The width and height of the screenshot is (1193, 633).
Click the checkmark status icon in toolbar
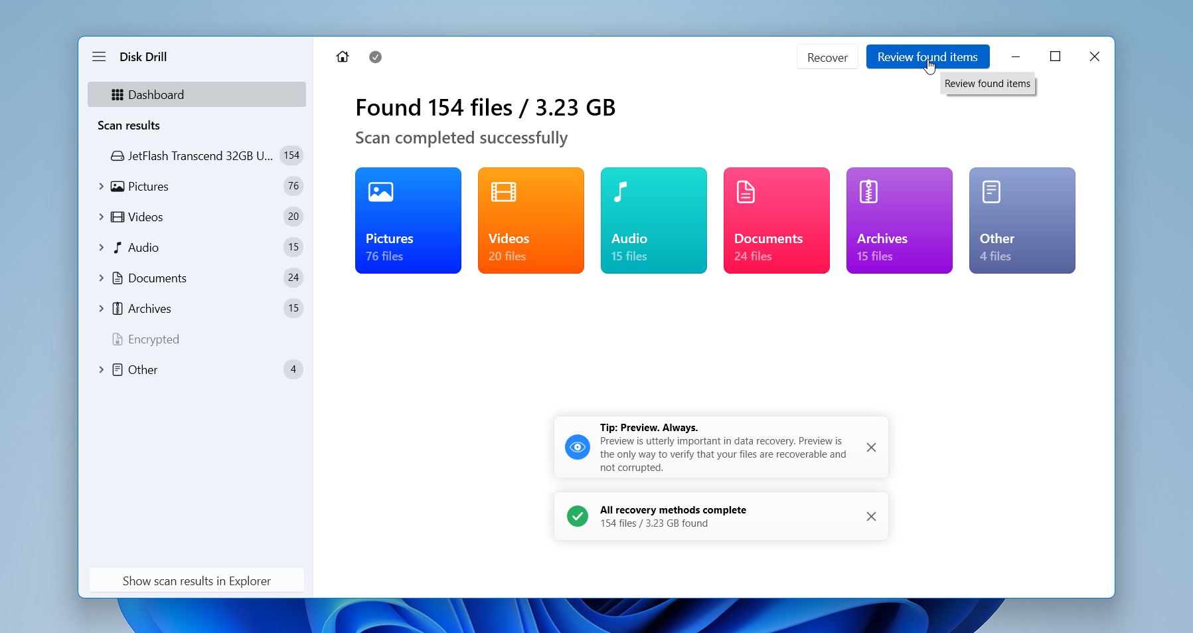tap(375, 57)
